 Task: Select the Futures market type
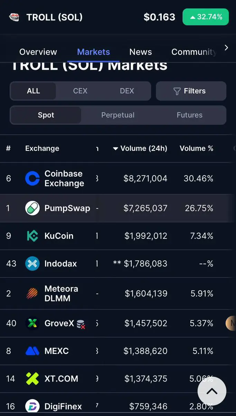[189, 115]
